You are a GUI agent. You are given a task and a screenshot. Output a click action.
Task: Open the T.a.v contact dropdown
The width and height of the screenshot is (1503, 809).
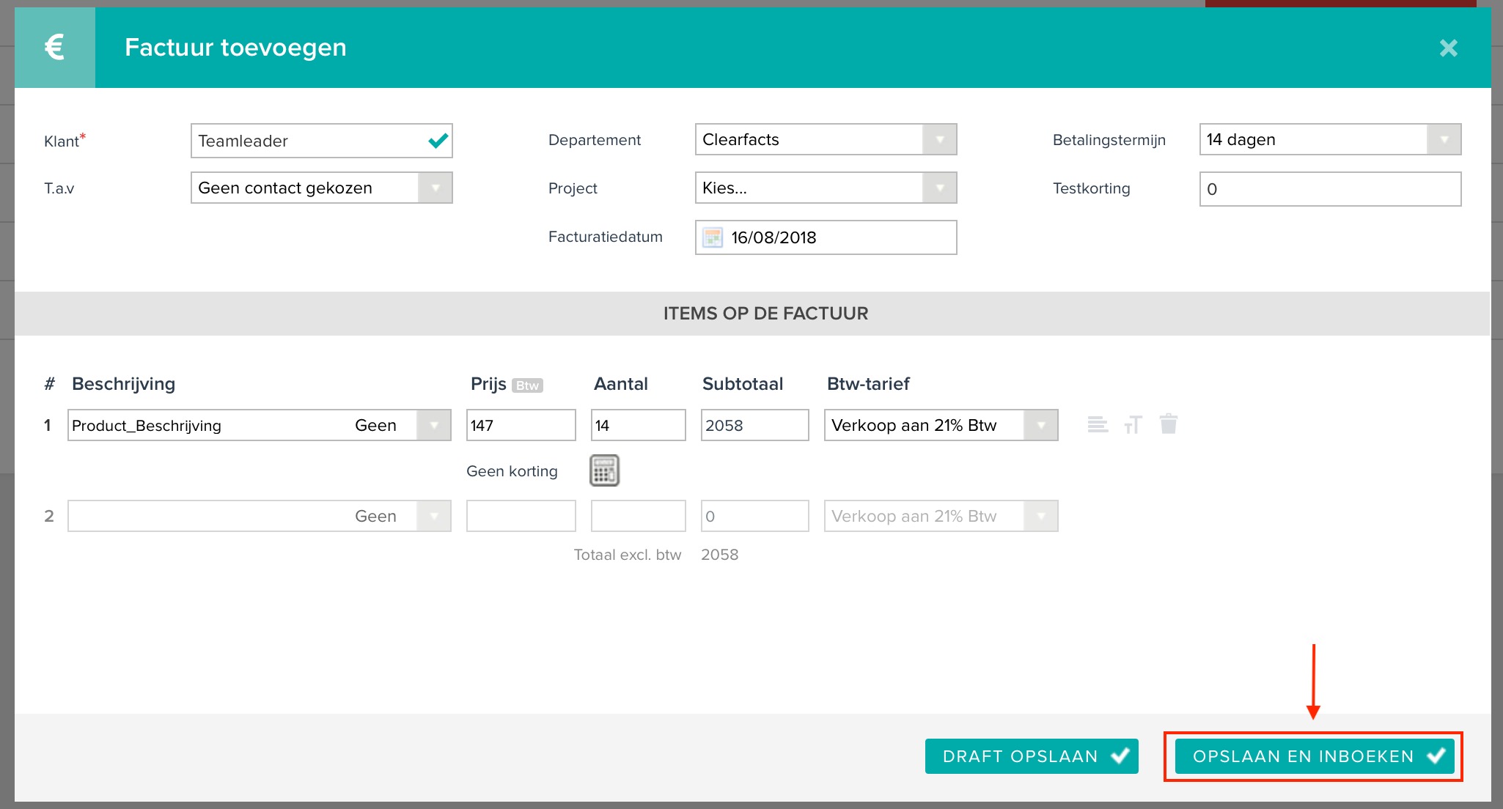point(321,188)
